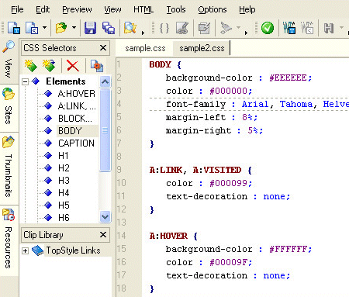Click the grayed W3C HTML validator icon

[x=307, y=28]
